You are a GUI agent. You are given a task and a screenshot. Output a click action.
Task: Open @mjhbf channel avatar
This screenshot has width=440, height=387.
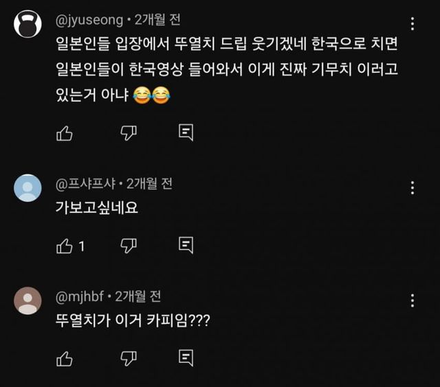(x=28, y=301)
